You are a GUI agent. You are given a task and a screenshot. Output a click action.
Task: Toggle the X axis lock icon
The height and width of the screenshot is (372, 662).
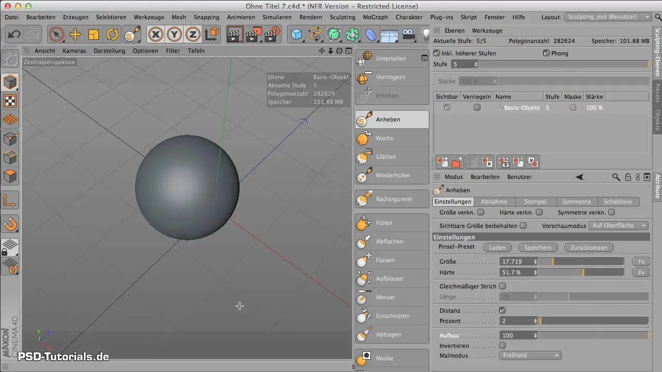coord(156,35)
